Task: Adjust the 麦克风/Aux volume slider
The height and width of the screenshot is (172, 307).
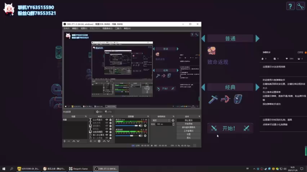Action: pos(127,126)
